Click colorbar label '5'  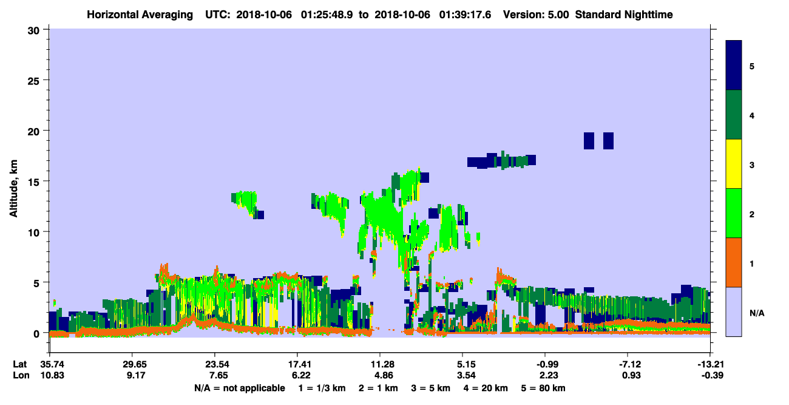tap(751, 66)
